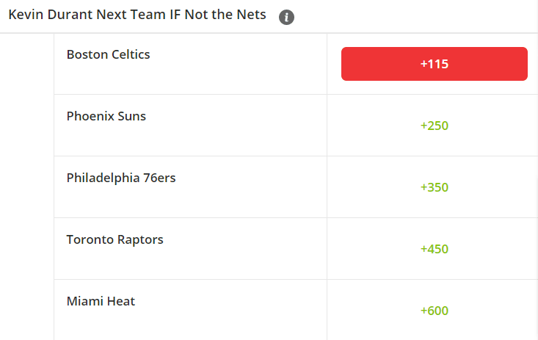The image size is (538, 340).
Task: Open the Philadelphia 76ers team label
Action: [121, 178]
